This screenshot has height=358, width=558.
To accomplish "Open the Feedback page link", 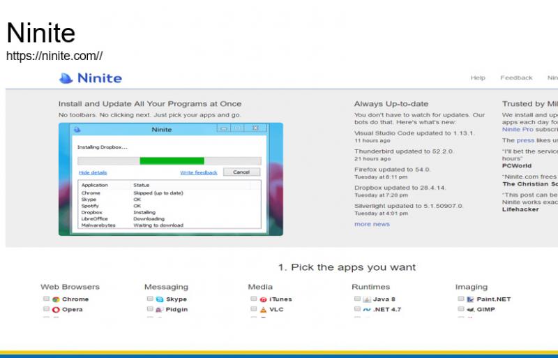I will click(x=516, y=77).
